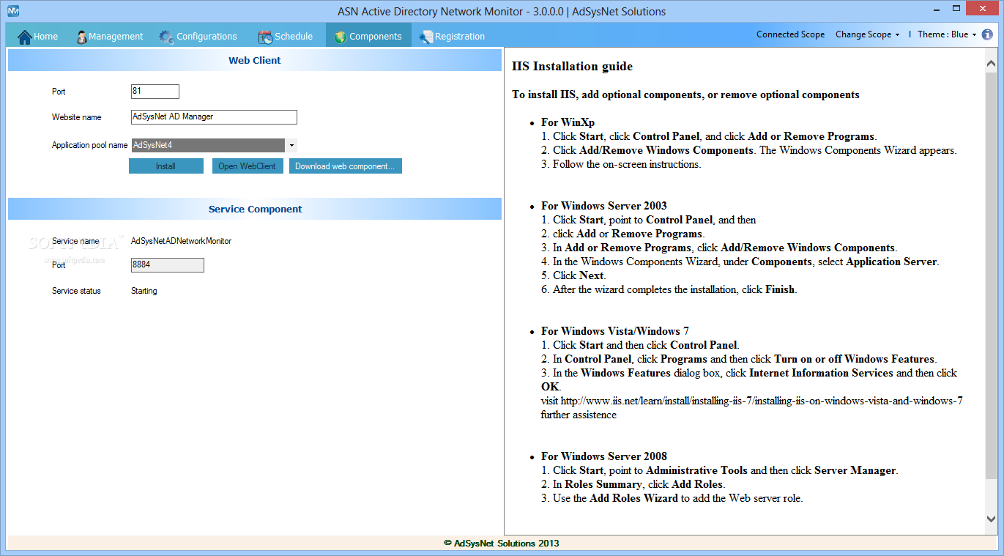This screenshot has width=1004, height=556.
Task: Click the For Windows Server 2003 heading
Action: (x=604, y=206)
